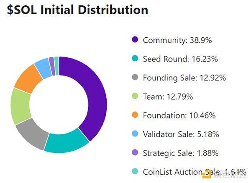Click the gray Founding Sale legend dot

click(135, 78)
